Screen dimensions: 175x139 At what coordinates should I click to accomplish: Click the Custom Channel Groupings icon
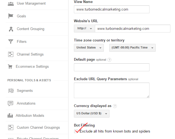coord(11,127)
